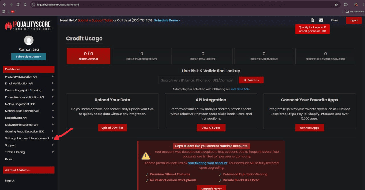Click the Credit Usage heading

[x=84, y=39]
